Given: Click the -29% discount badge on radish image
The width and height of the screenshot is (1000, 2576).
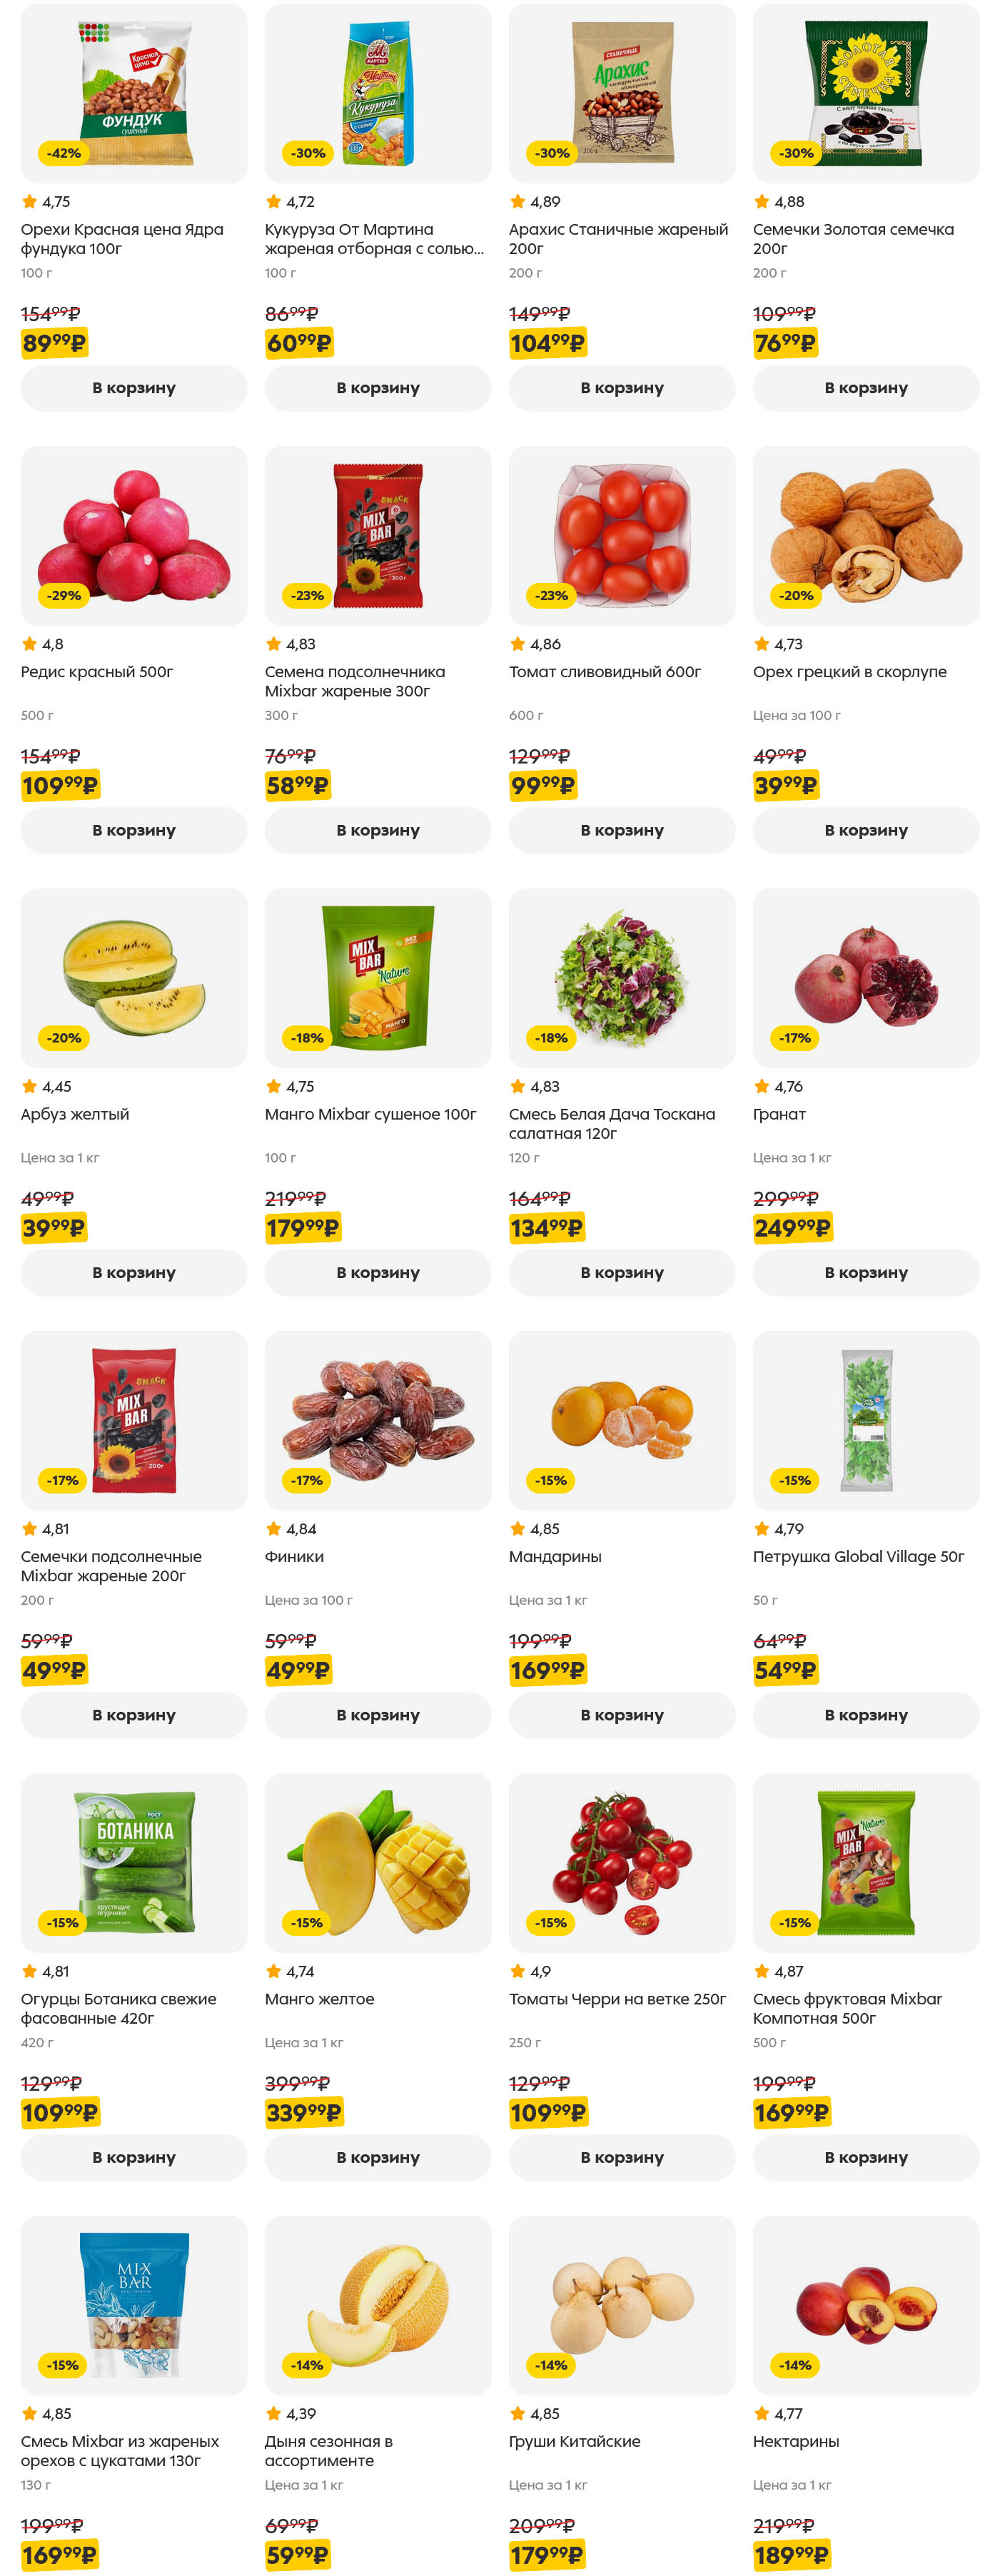Looking at the screenshot, I should 64,595.
